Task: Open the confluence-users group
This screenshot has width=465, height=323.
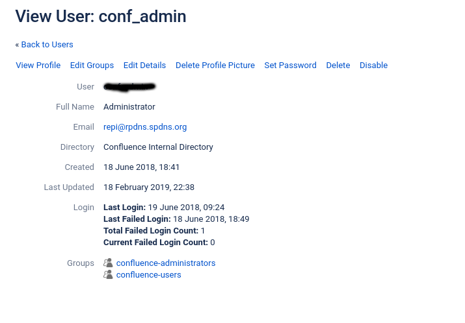Action: coord(148,275)
